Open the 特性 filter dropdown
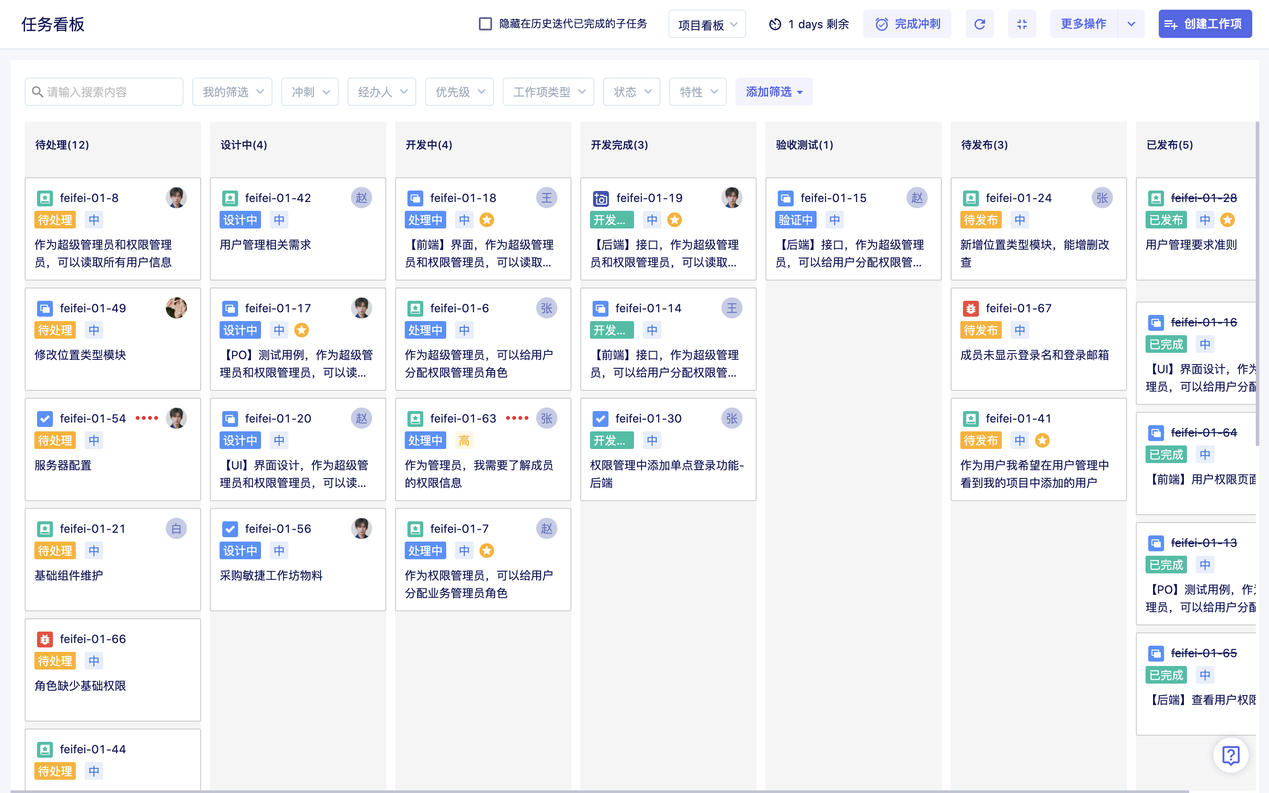Screen dimensions: 1269x793 coord(698,92)
